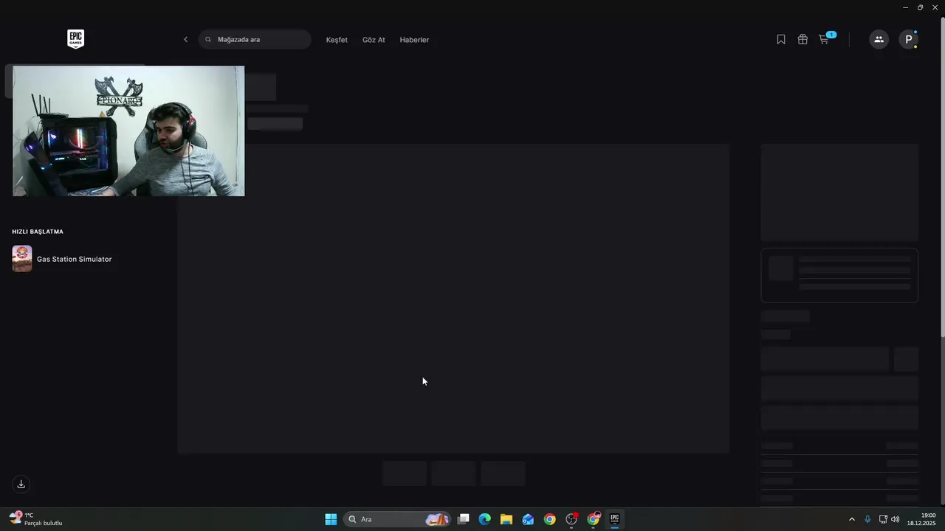Click the page vertical scrollbar
Screen dimensions: 945x531
[x=942, y=177]
